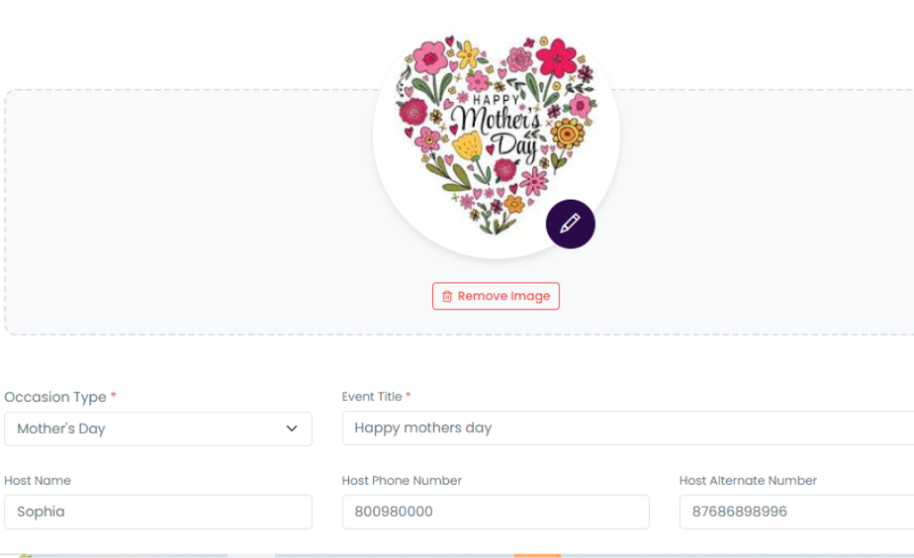Image resolution: width=914 pixels, height=558 pixels.
Task: Click the Host Alternate Number field
Action: [794, 512]
